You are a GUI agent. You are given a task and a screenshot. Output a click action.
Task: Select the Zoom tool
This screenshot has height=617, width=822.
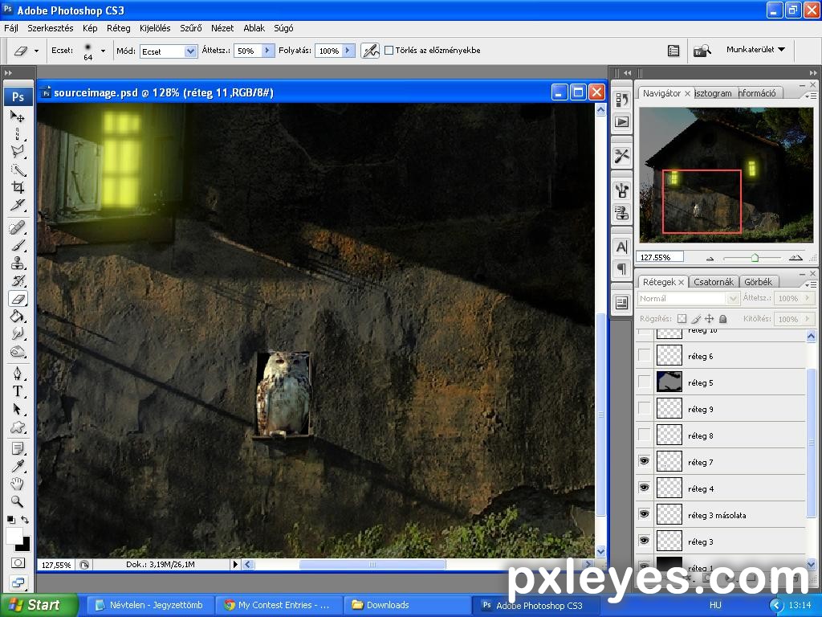[x=18, y=501]
